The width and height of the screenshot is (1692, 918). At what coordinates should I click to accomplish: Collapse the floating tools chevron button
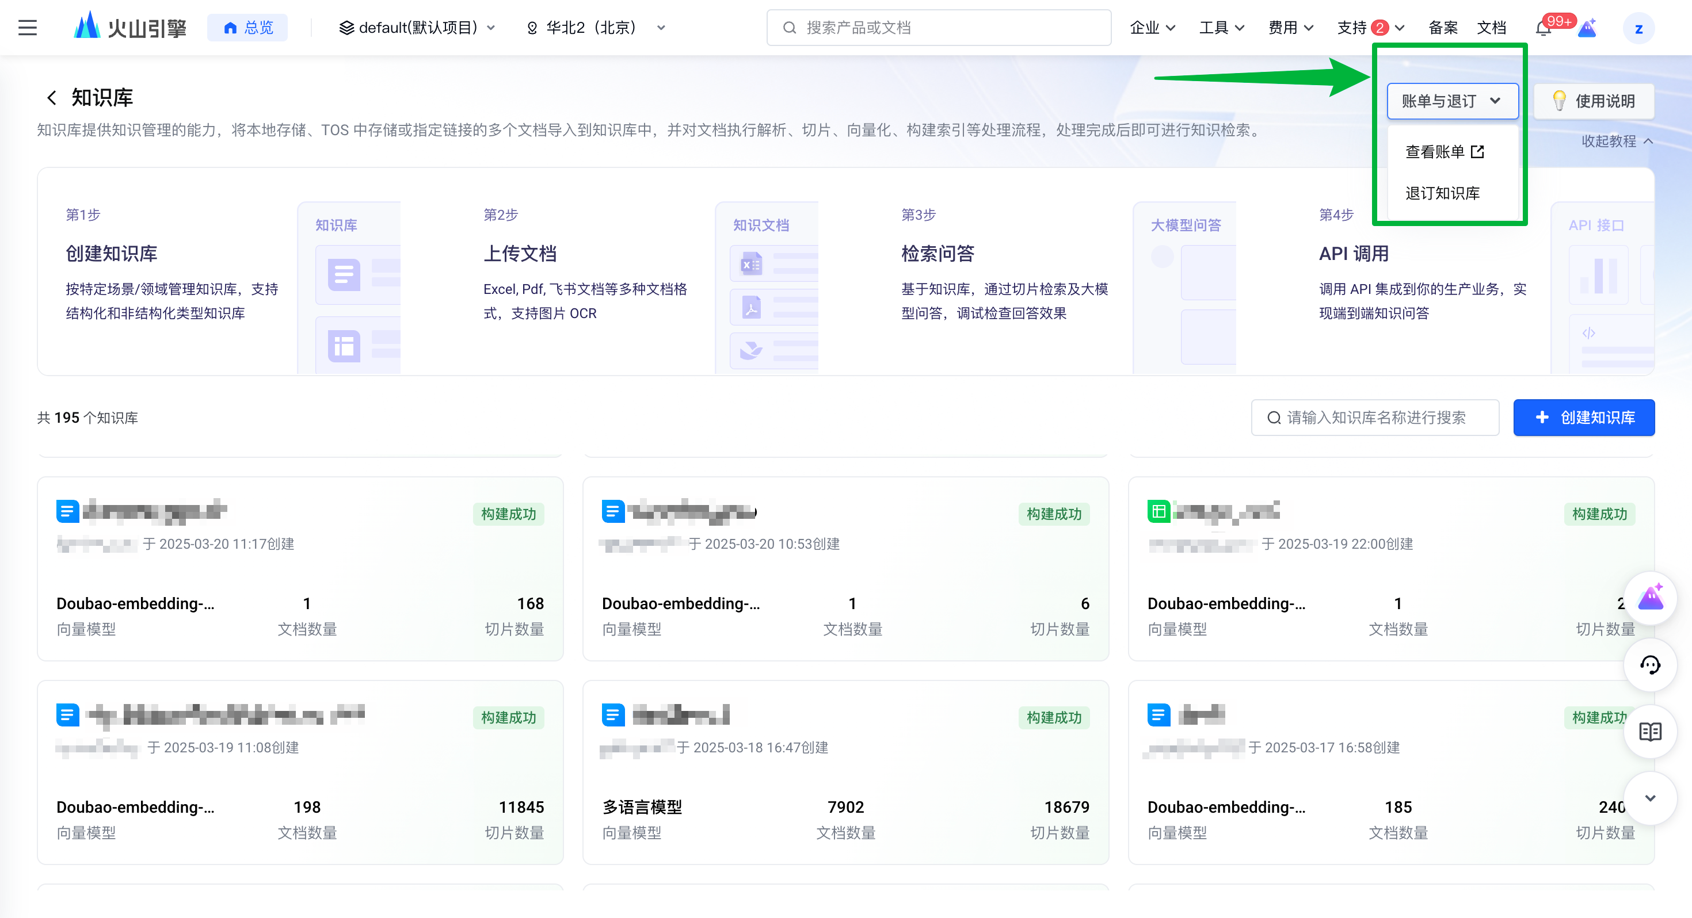tap(1650, 798)
